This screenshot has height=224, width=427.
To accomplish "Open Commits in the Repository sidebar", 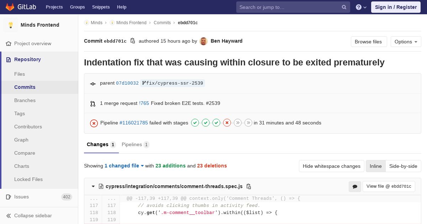I will [x=25, y=87].
